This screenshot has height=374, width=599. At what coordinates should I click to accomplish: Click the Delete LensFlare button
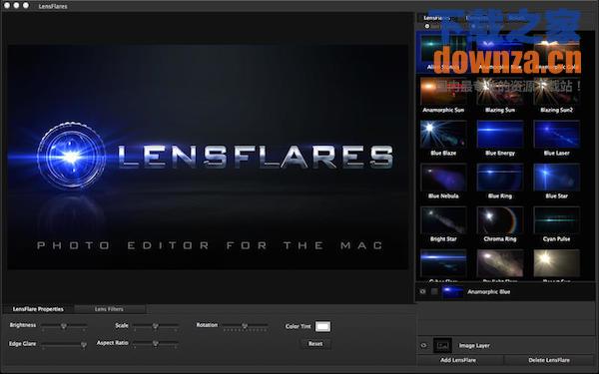click(549, 360)
